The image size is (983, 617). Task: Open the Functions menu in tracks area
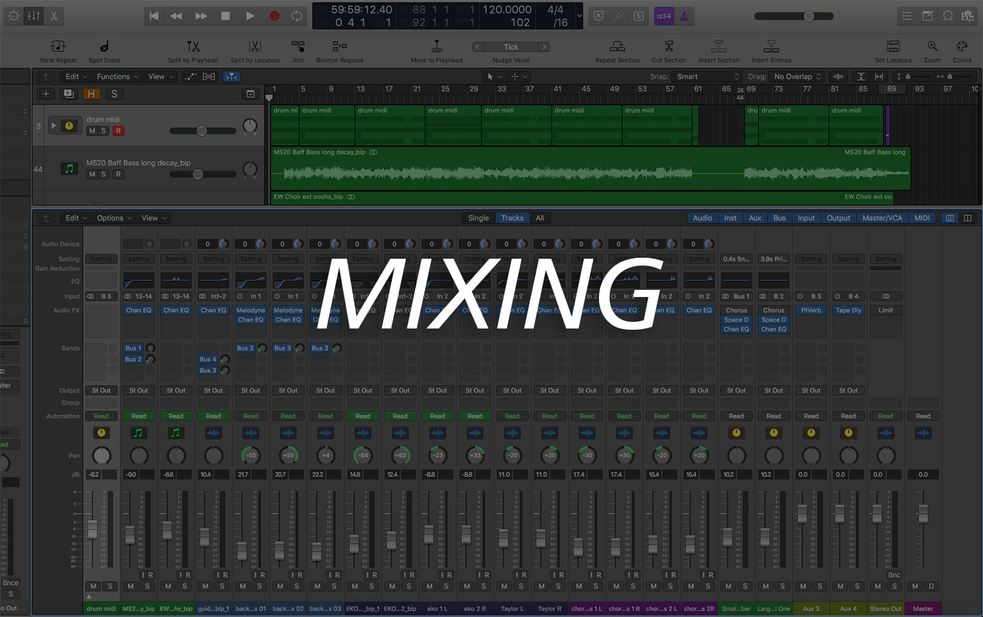pyautogui.click(x=117, y=76)
